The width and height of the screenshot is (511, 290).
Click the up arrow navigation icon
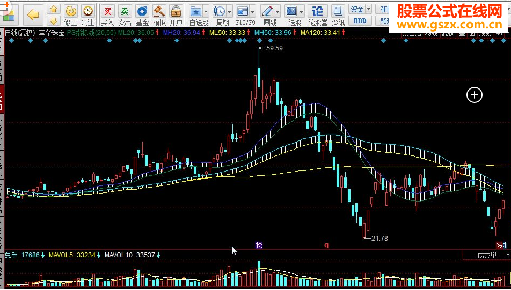[54, 10]
